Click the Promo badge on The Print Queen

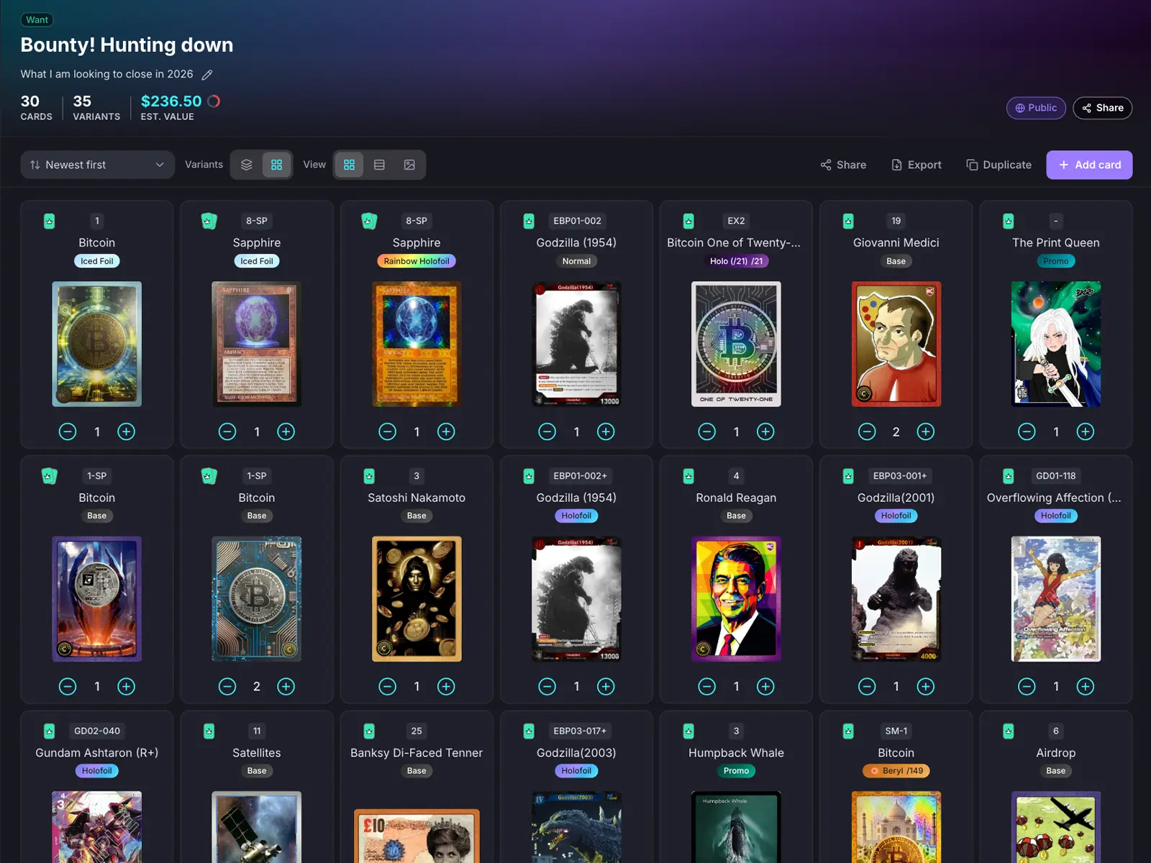(1056, 261)
